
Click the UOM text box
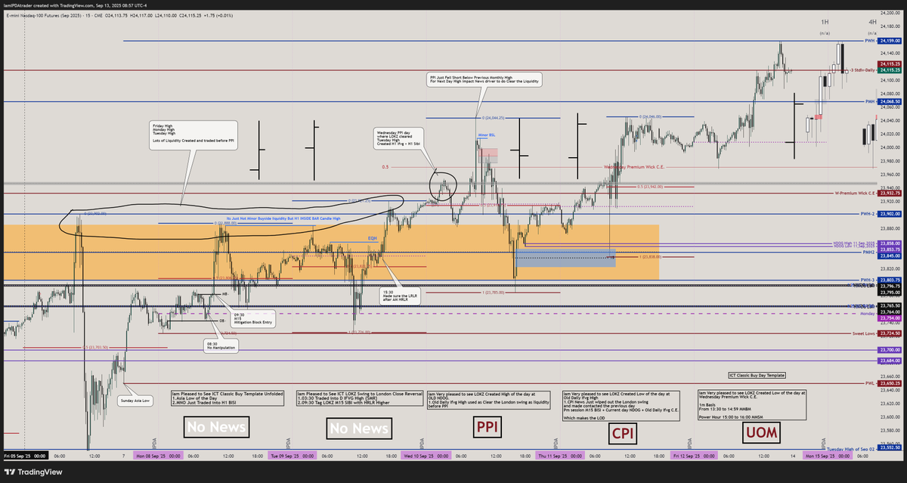click(760, 432)
